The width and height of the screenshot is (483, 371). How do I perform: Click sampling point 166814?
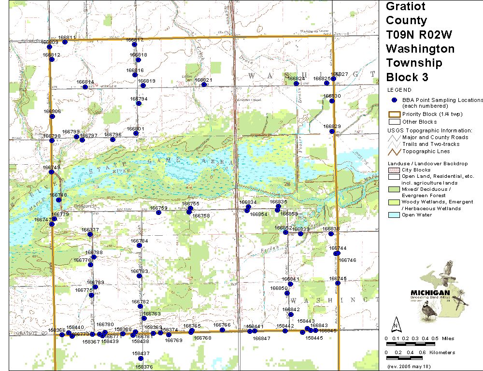pyautogui.click(x=85, y=86)
